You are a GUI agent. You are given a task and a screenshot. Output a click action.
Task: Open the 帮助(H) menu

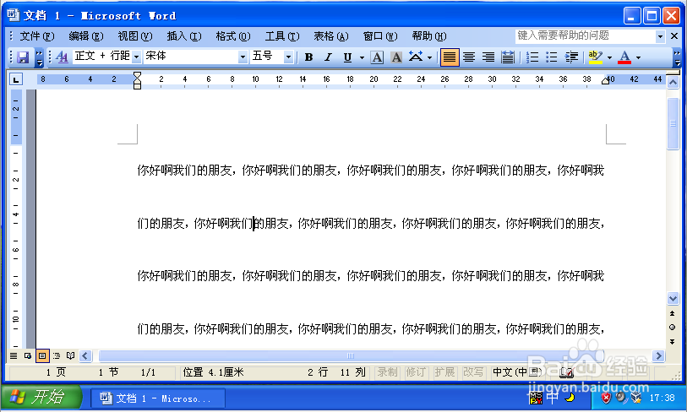click(429, 36)
